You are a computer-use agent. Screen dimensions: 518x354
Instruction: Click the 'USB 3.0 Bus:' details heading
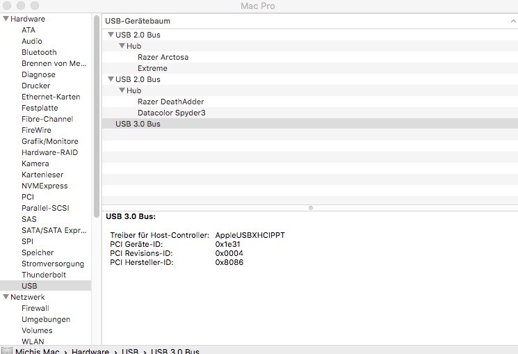tap(131, 216)
